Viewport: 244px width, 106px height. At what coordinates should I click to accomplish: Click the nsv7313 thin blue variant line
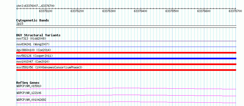point(126,41)
